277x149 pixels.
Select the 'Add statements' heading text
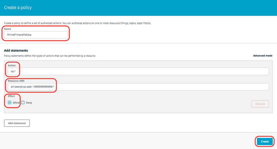(16, 51)
